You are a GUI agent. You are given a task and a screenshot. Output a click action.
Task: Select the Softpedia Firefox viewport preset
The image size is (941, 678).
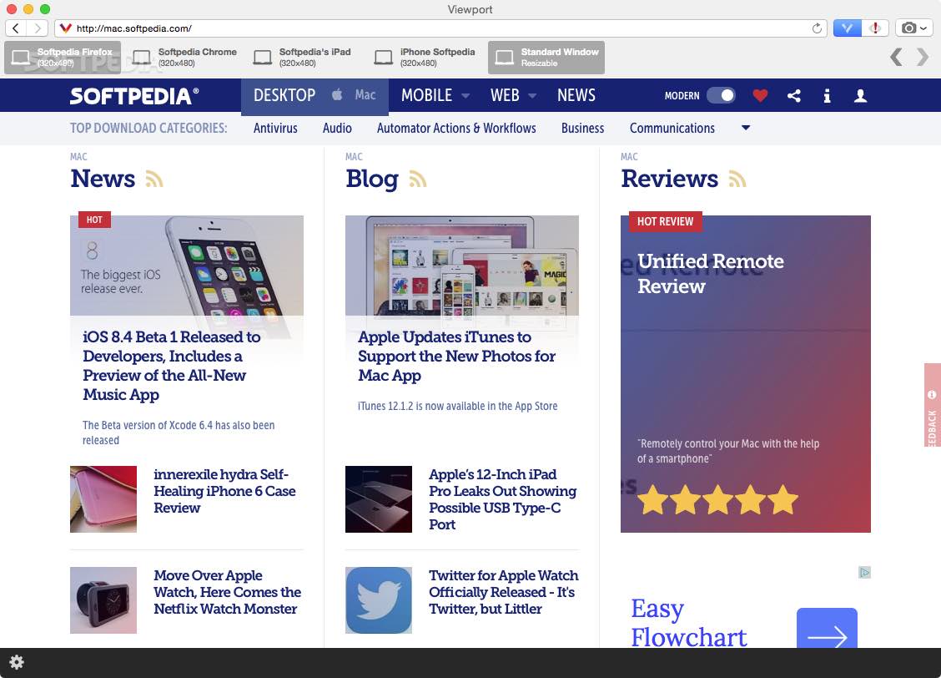tap(63, 58)
